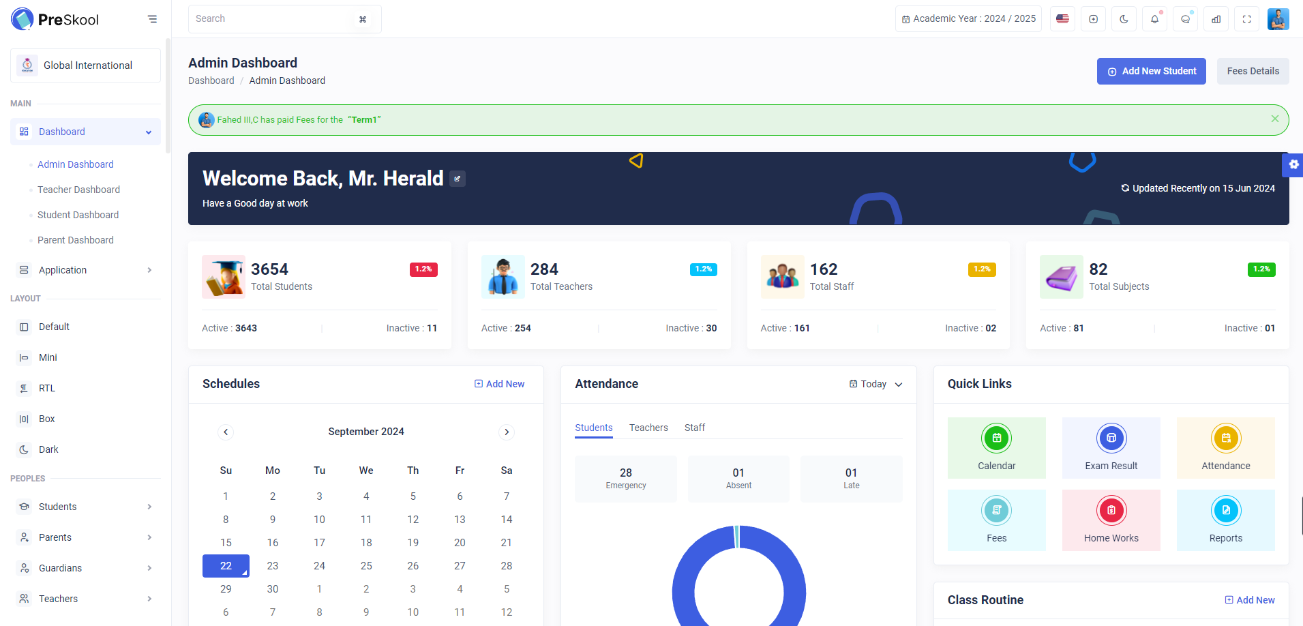Screen dimensions: 1303x626
Task: Switch to Box layout
Action: pos(85,419)
